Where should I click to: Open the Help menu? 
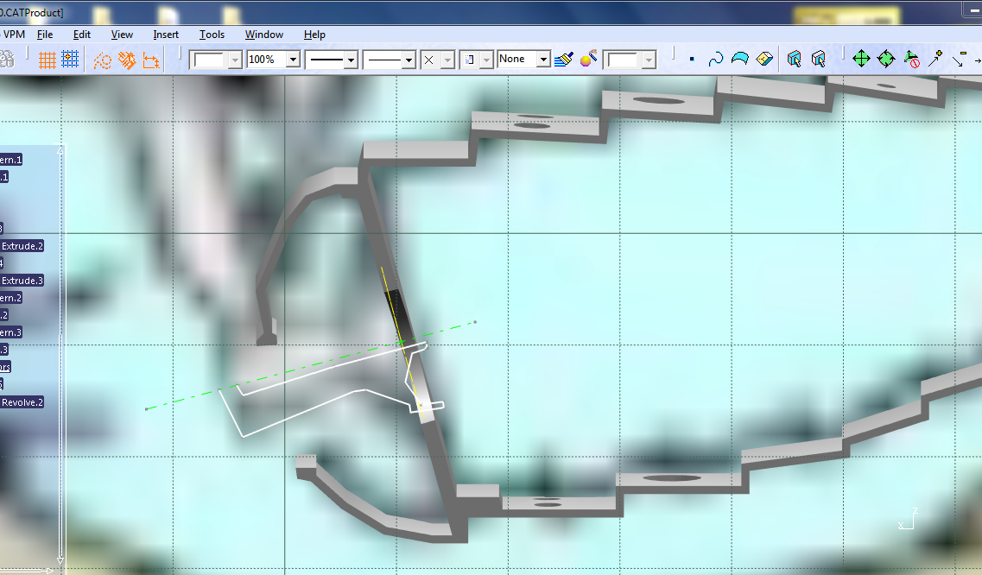point(314,35)
